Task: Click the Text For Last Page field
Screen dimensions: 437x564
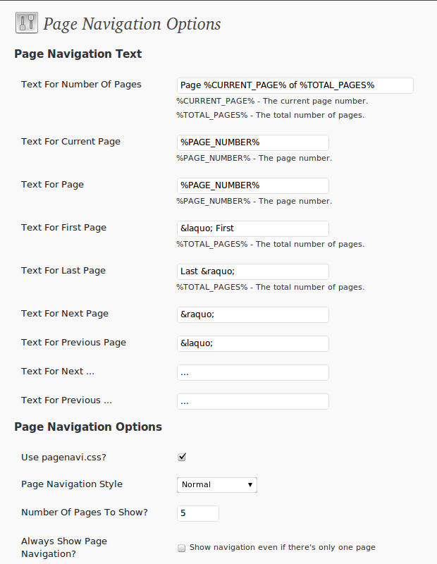Action: [x=252, y=271]
